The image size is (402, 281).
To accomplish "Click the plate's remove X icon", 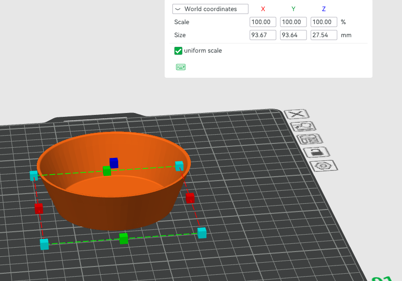I will (297, 114).
